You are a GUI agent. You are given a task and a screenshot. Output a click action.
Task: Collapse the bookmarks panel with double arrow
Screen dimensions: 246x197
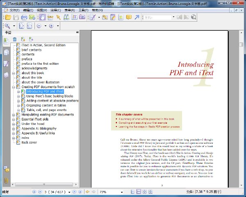point(77,32)
